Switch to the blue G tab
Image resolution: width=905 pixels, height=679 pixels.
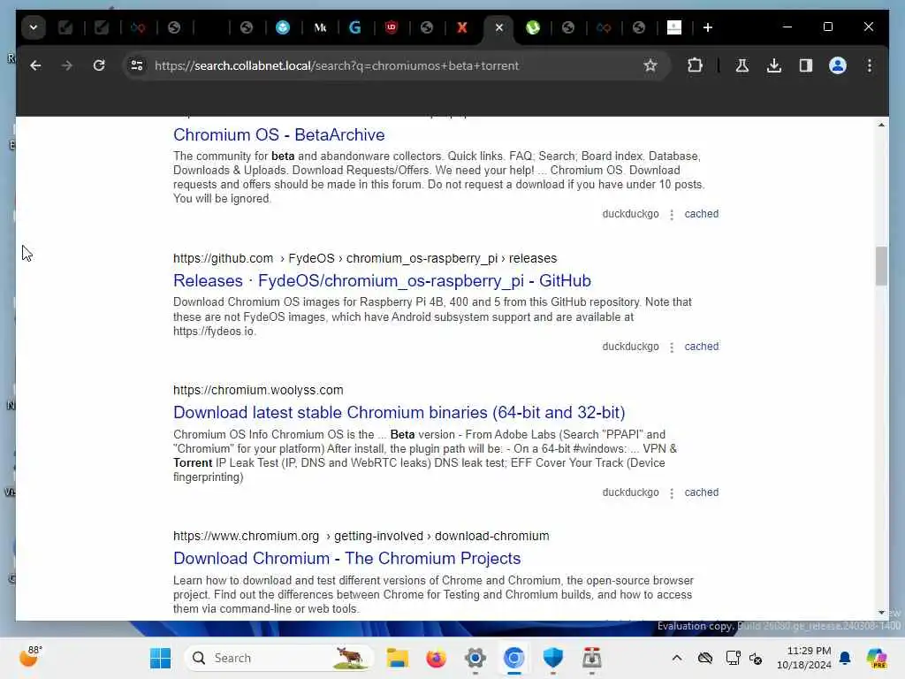[355, 27]
